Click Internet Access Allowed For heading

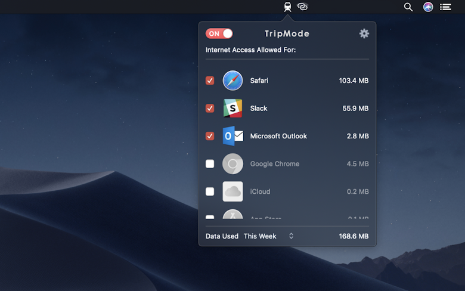250,50
